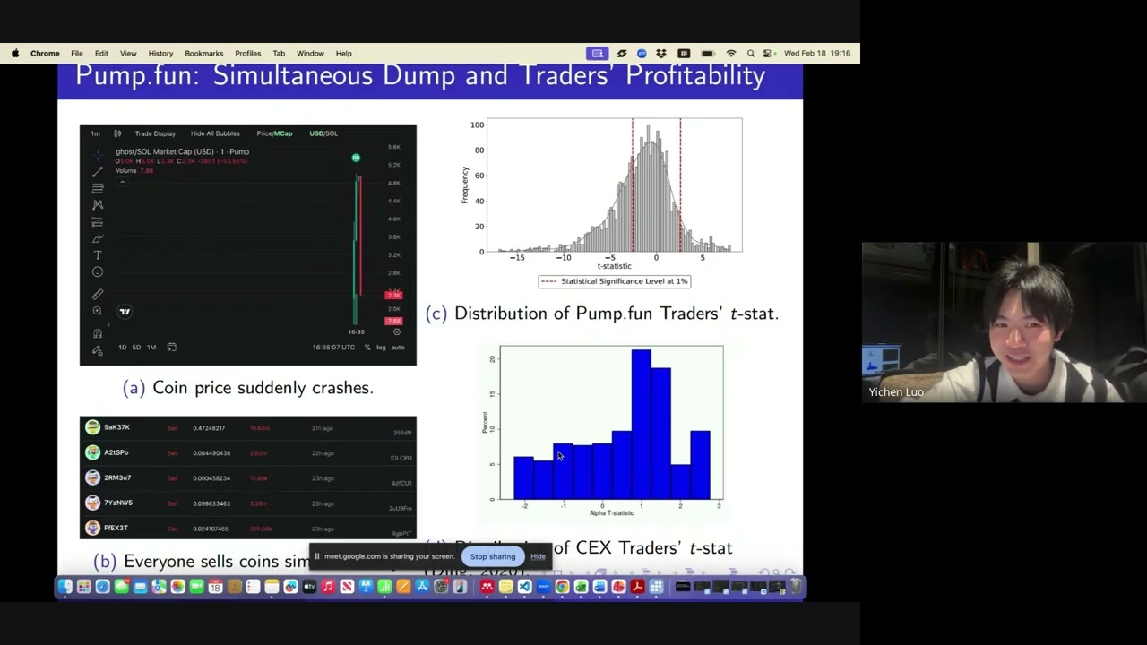
Task: Open Finder from the Dock
Action: coord(65,588)
